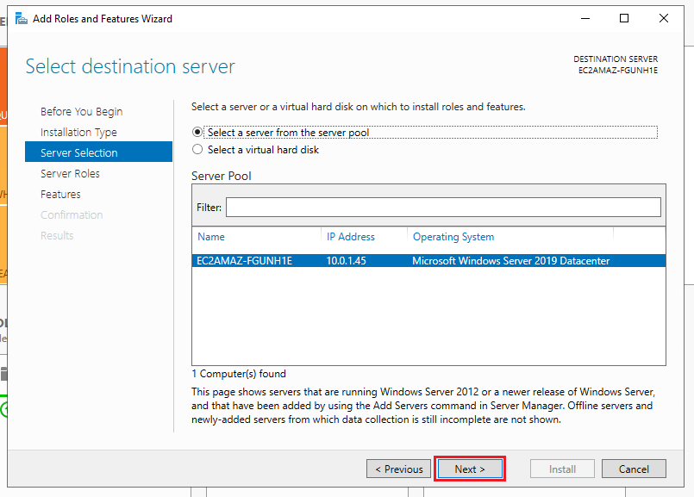
Task: Click the Next button
Action: coord(470,469)
